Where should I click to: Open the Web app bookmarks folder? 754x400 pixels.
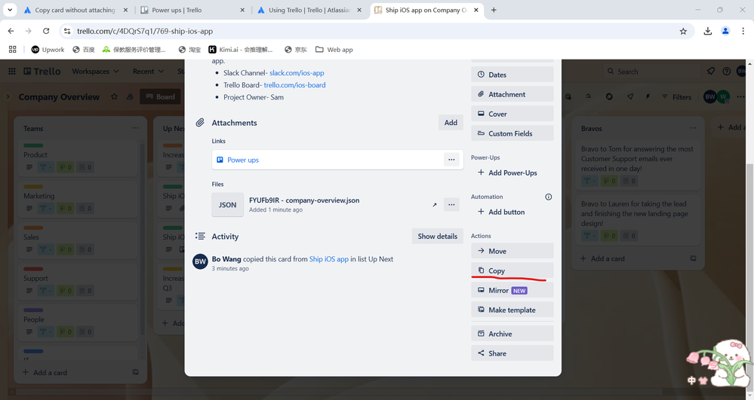click(x=334, y=50)
